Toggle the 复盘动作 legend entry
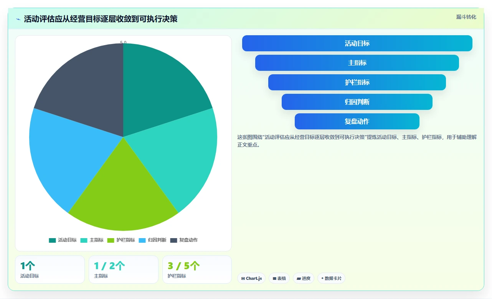This screenshot has width=492, height=299. pos(184,240)
